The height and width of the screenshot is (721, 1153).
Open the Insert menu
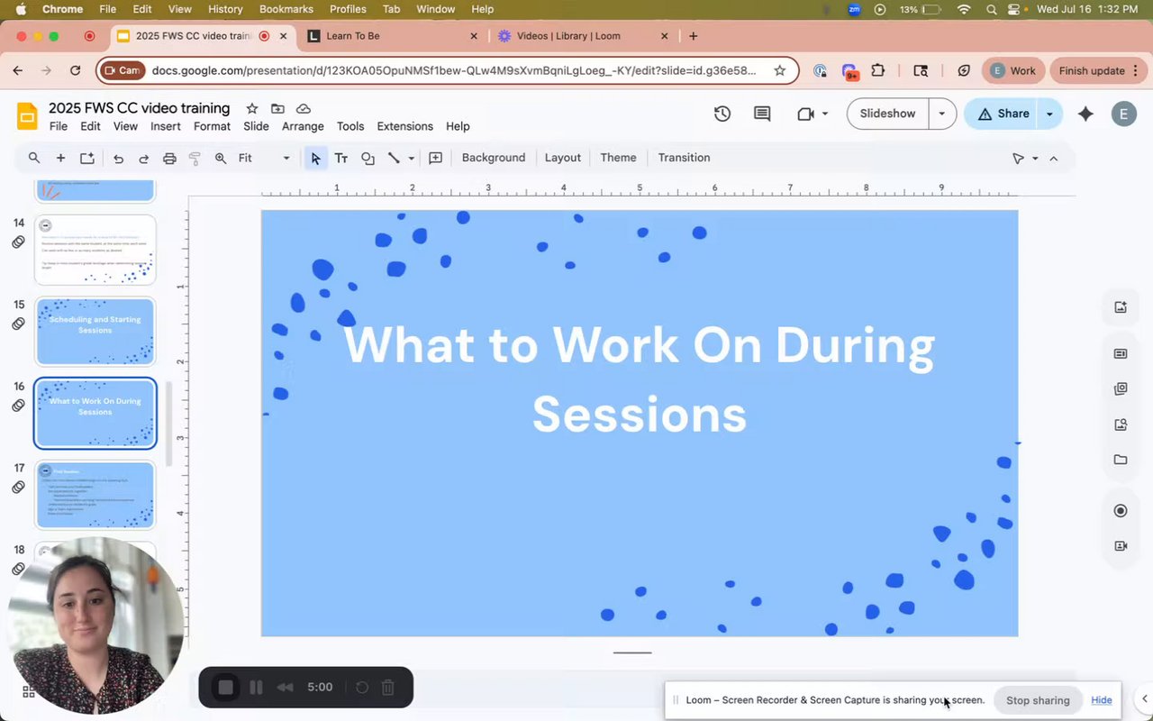click(x=166, y=126)
